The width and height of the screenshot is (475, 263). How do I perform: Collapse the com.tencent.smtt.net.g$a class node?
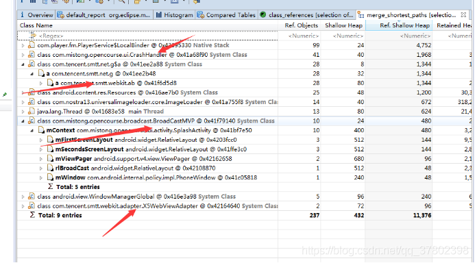23,64
